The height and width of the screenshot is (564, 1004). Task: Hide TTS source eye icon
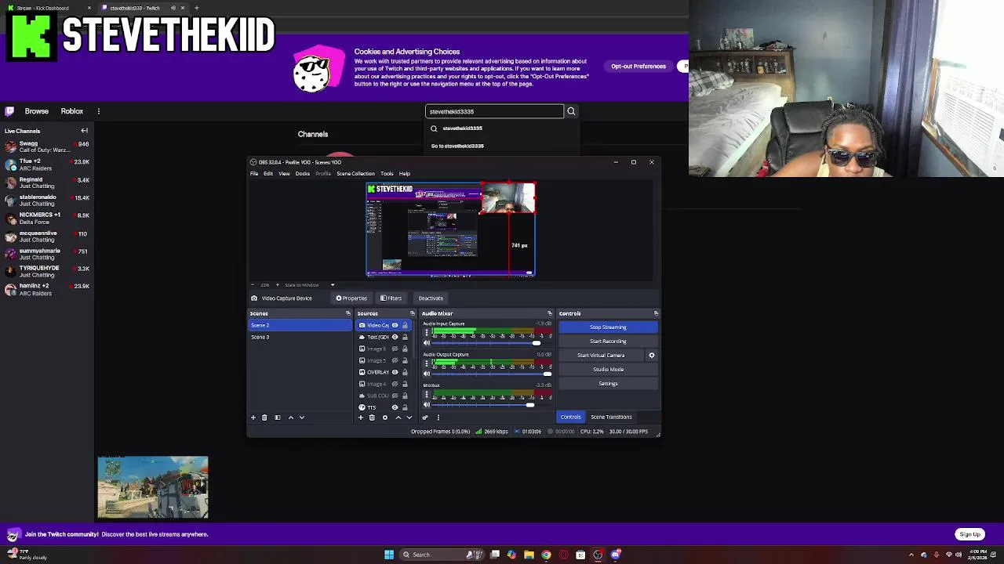[x=395, y=407]
